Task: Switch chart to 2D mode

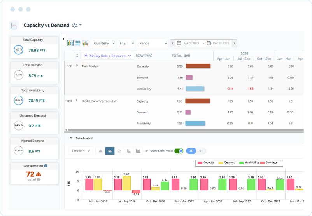Action: pyautogui.click(x=191, y=151)
